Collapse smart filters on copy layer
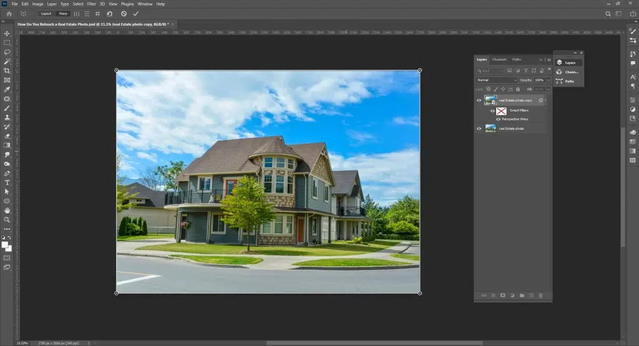639x346 pixels. (x=545, y=100)
